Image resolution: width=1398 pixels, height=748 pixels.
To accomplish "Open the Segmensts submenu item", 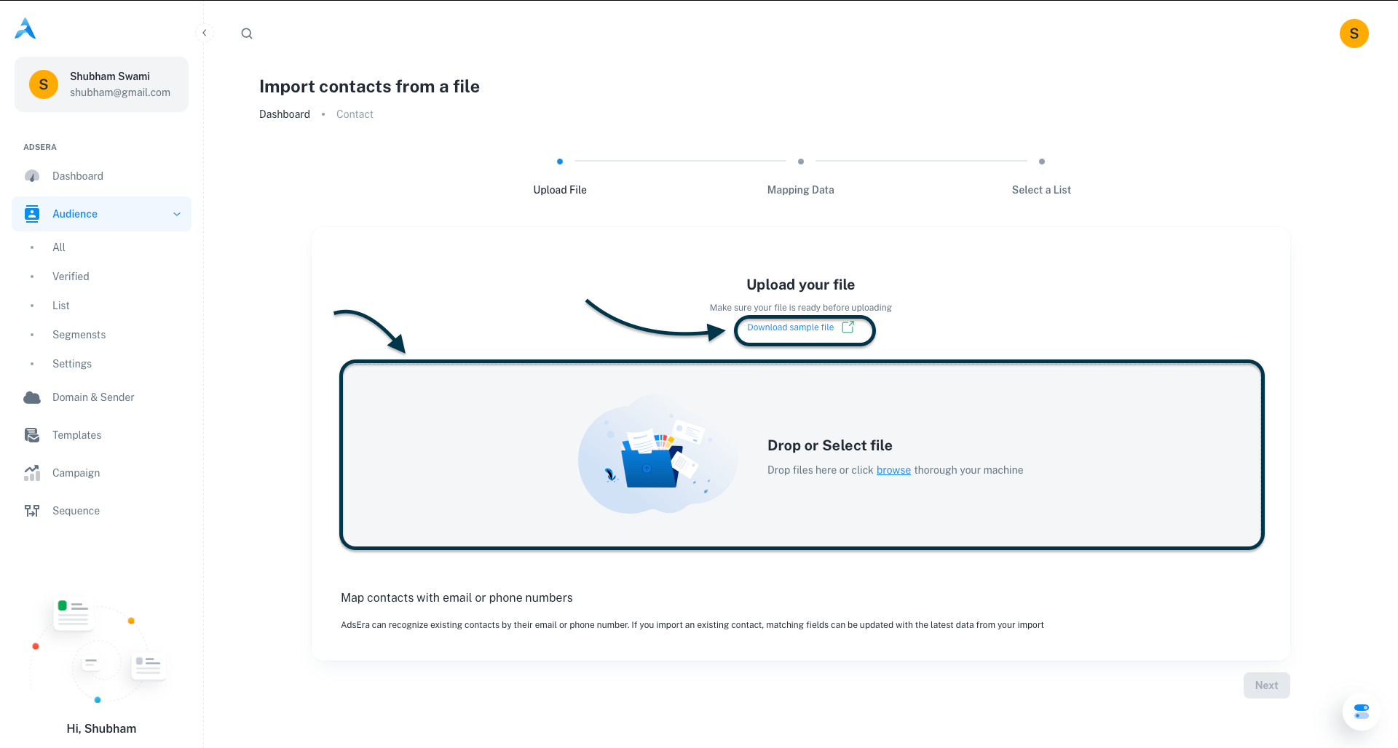I will [x=79, y=335].
